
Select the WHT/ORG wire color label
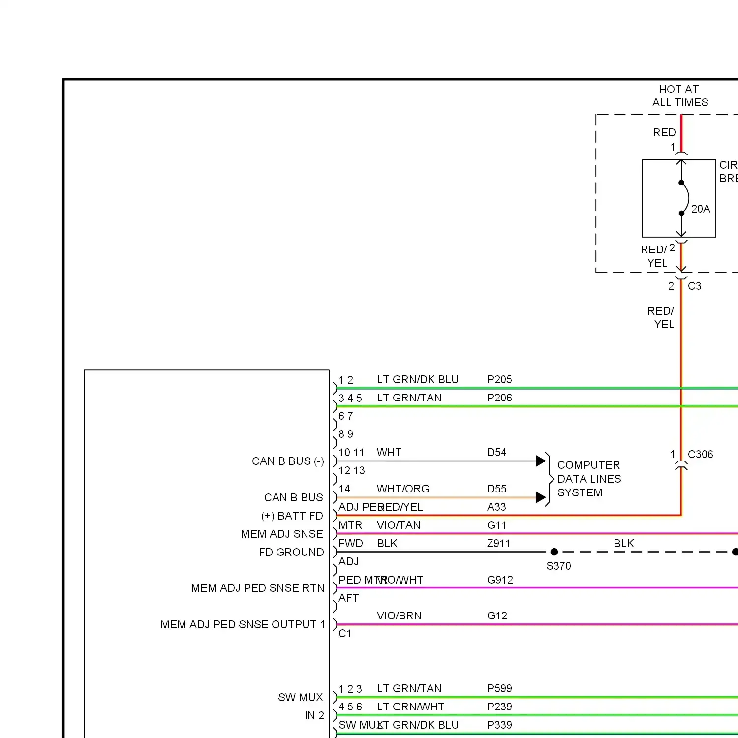pyautogui.click(x=403, y=489)
